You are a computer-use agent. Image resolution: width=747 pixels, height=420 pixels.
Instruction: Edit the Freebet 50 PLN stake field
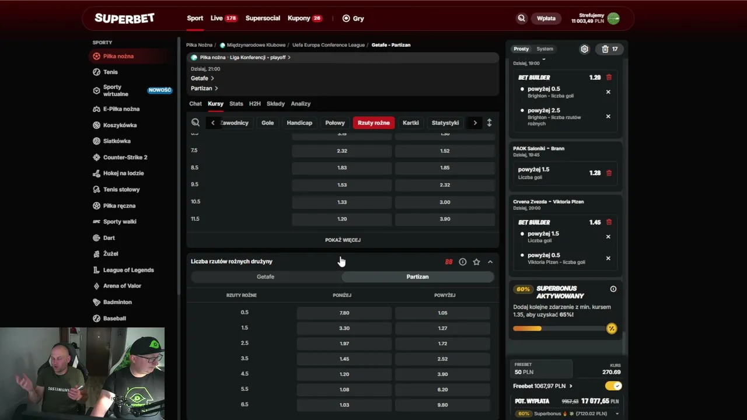540,369
